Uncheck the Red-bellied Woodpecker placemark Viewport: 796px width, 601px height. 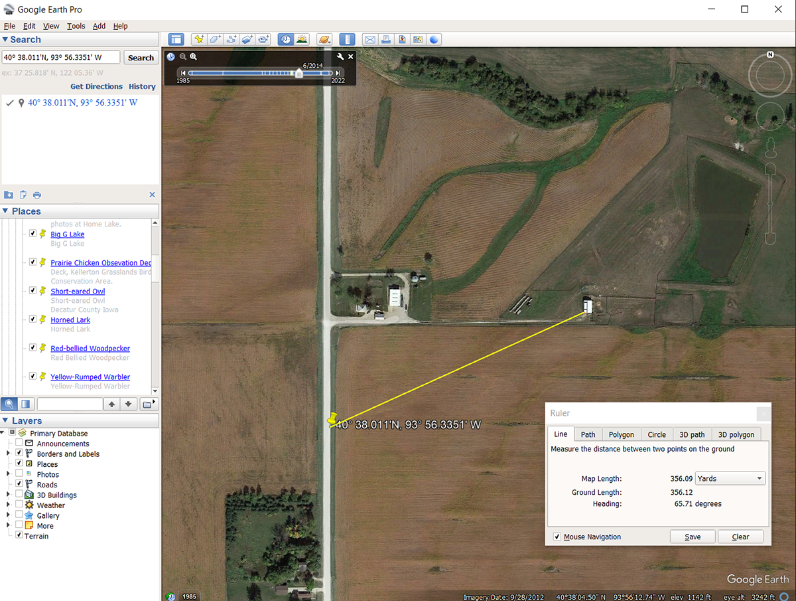(33, 348)
